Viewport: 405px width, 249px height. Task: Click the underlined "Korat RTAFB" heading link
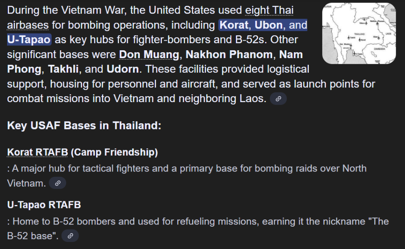point(37,152)
